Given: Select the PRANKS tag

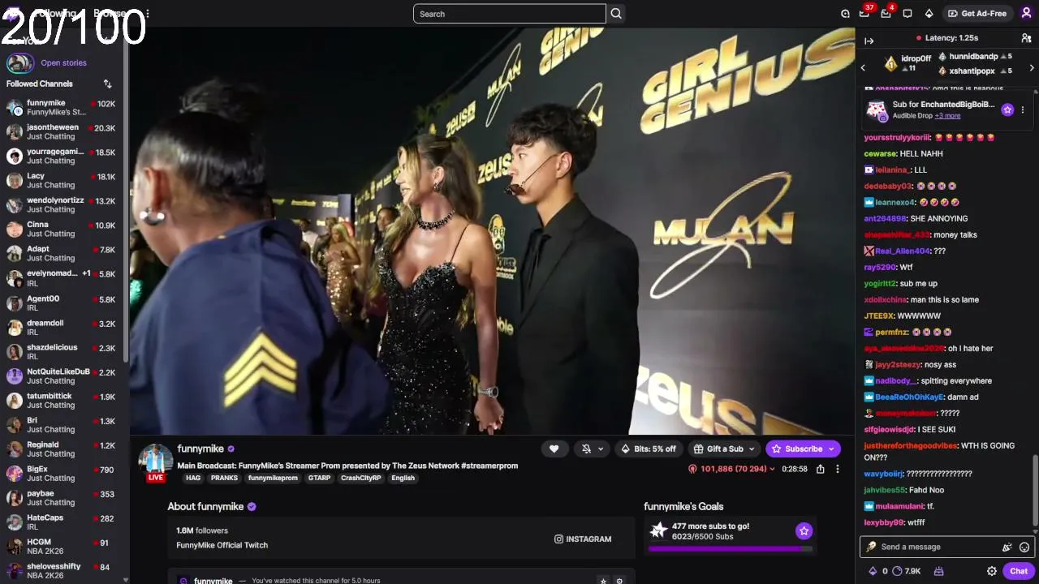Looking at the screenshot, I should tap(224, 478).
